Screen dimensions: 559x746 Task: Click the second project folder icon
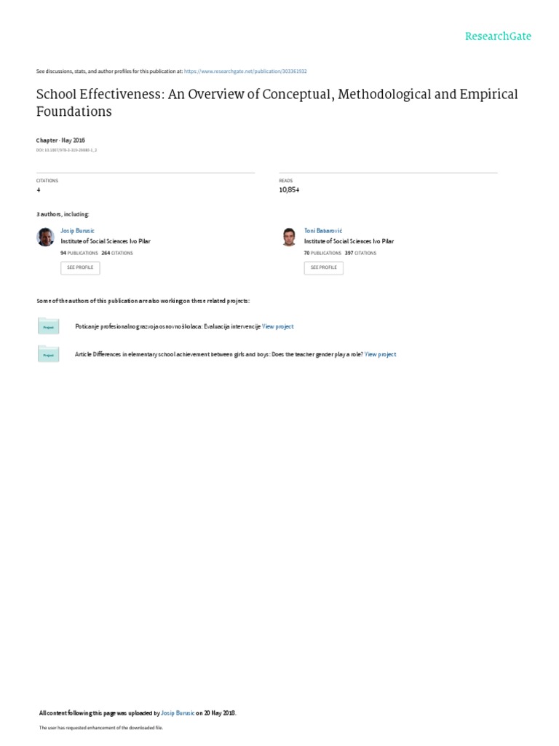48,354
